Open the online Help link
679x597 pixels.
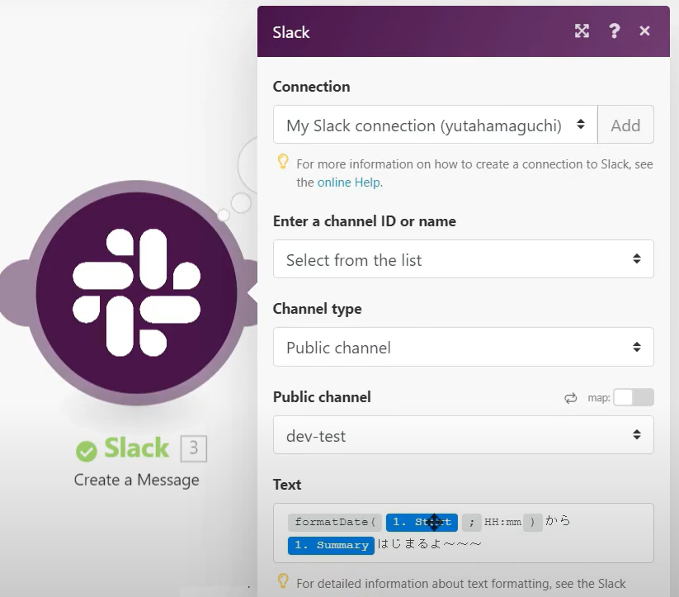pos(348,182)
